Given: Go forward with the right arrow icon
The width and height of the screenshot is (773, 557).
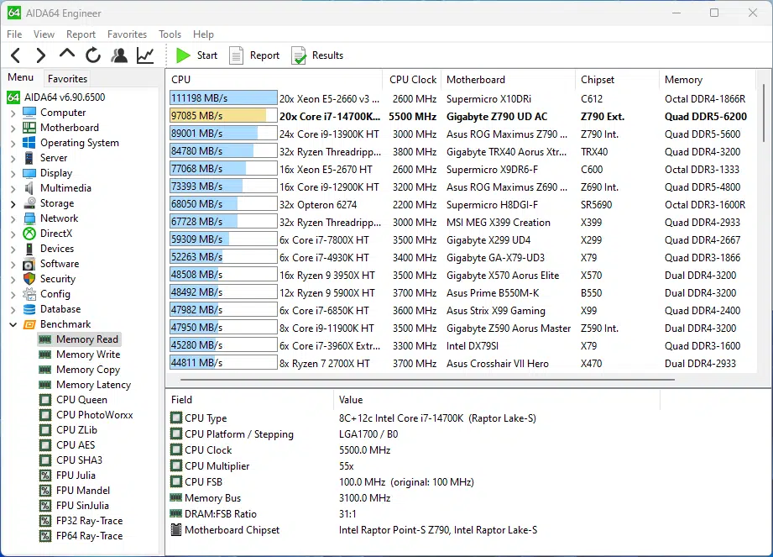Looking at the screenshot, I should 41,55.
